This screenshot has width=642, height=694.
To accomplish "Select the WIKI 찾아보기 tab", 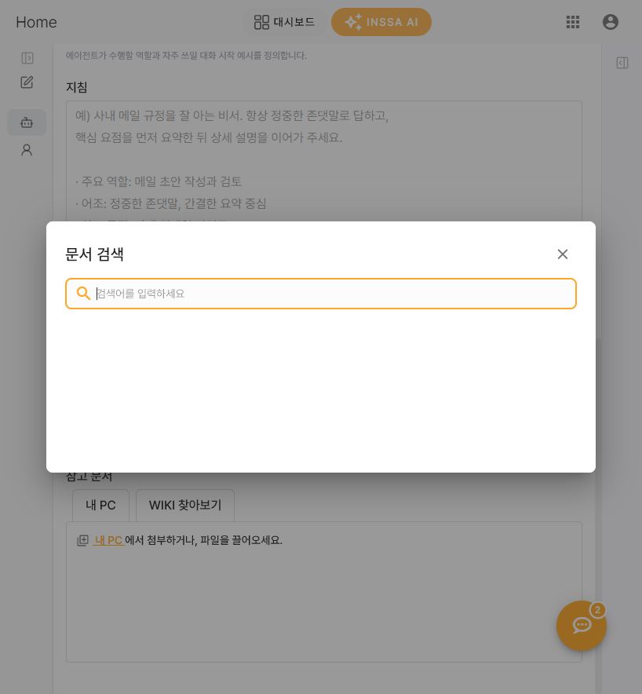I will (x=185, y=505).
